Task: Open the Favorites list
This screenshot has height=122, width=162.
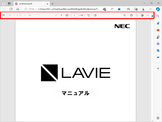Action: pyautogui.click(x=128, y=9)
